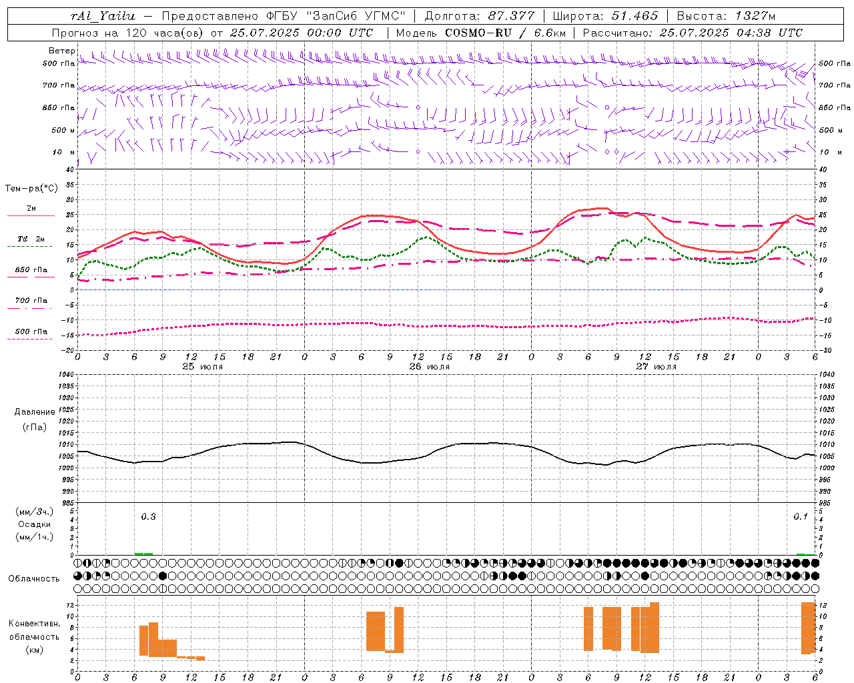
Task: Click the 850 гПа temperature legend entry
Action: pyautogui.click(x=31, y=270)
